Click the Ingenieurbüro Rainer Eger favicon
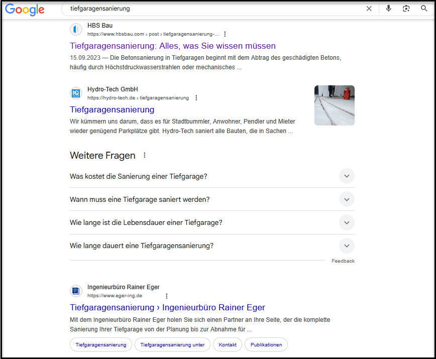This screenshot has height=359, width=436. 76,291
